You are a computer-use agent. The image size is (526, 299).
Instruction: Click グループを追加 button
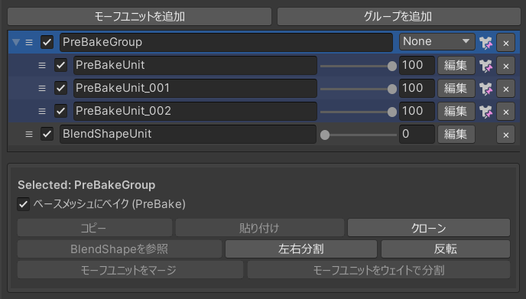398,17
